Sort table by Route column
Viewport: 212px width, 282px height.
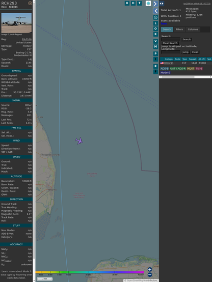click(x=177, y=59)
